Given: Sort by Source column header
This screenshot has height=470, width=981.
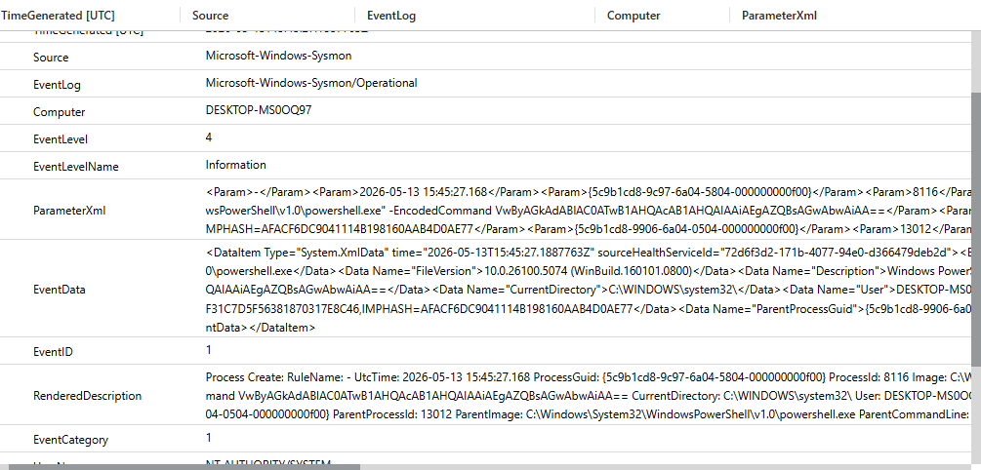Looking at the screenshot, I should 210,16.
